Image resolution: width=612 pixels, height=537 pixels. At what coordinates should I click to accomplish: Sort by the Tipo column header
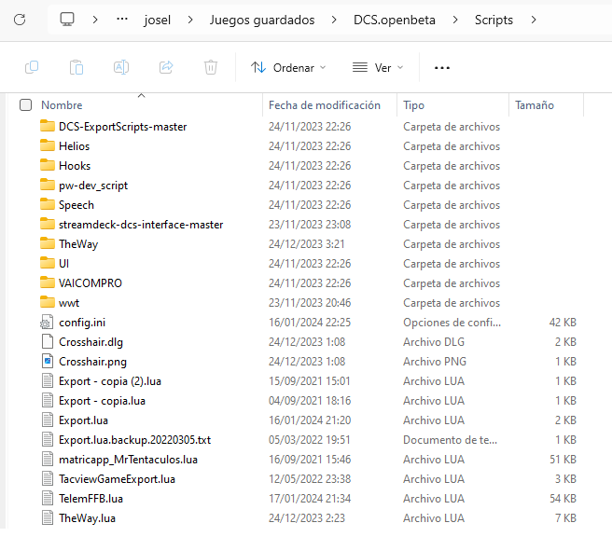tap(413, 105)
